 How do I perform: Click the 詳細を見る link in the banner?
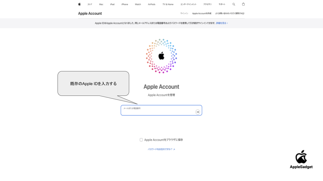[x=222, y=23]
